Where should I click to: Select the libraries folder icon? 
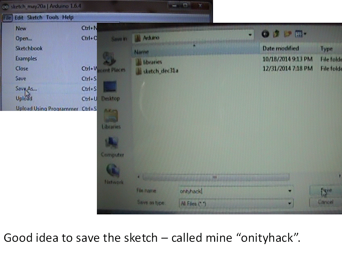[x=138, y=62]
